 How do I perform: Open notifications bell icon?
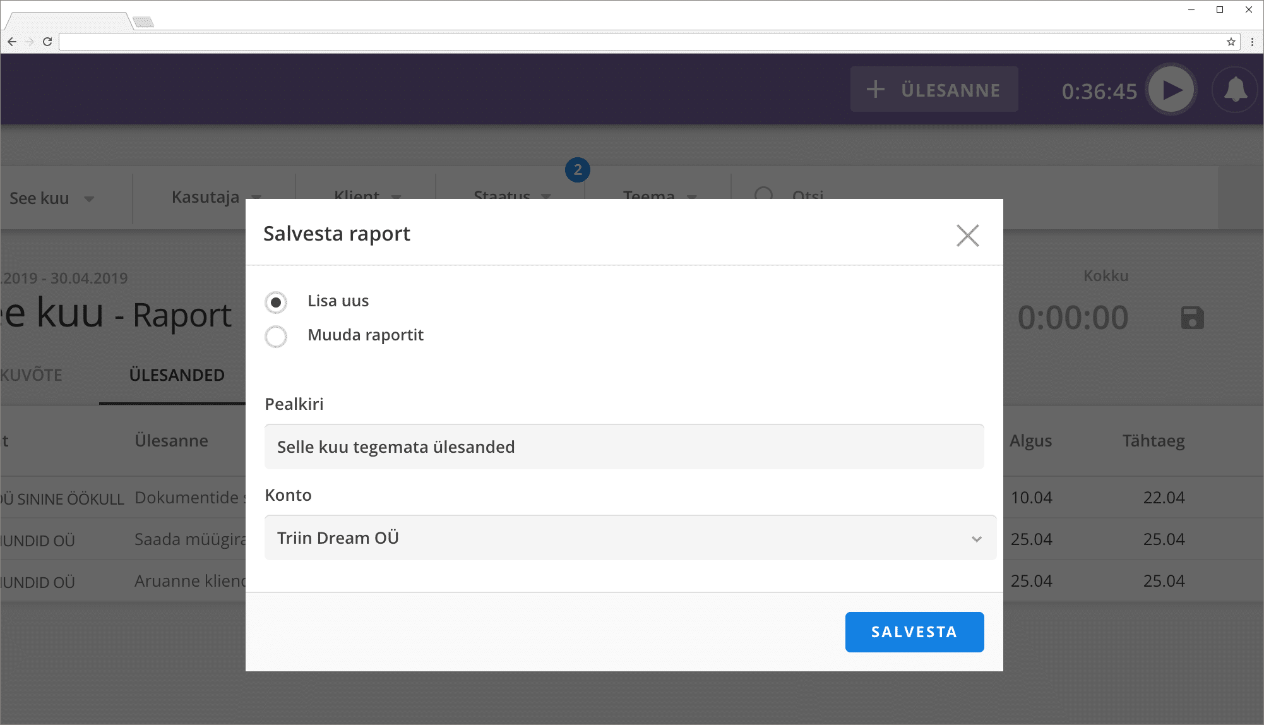tap(1235, 90)
